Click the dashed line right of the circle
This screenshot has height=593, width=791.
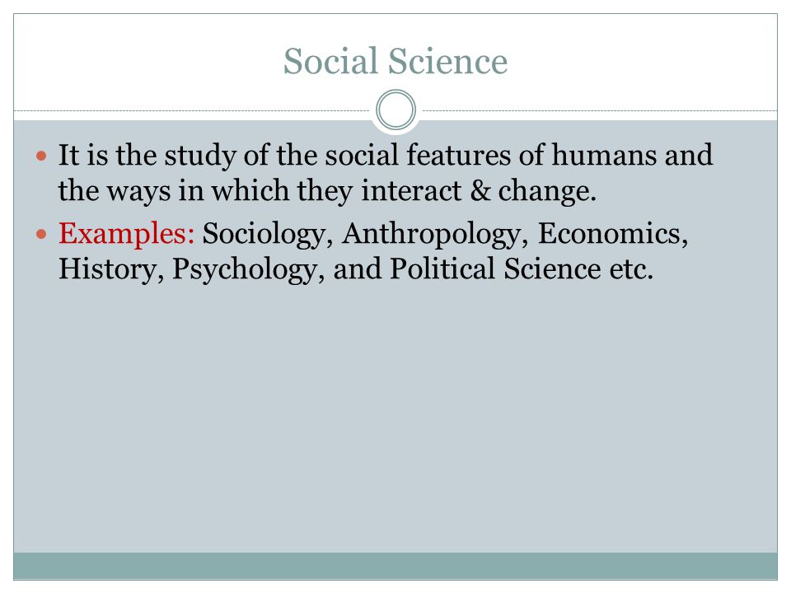[x=600, y=110]
